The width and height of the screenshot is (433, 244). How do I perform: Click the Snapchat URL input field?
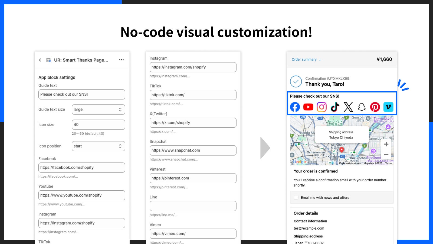(193, 150)
